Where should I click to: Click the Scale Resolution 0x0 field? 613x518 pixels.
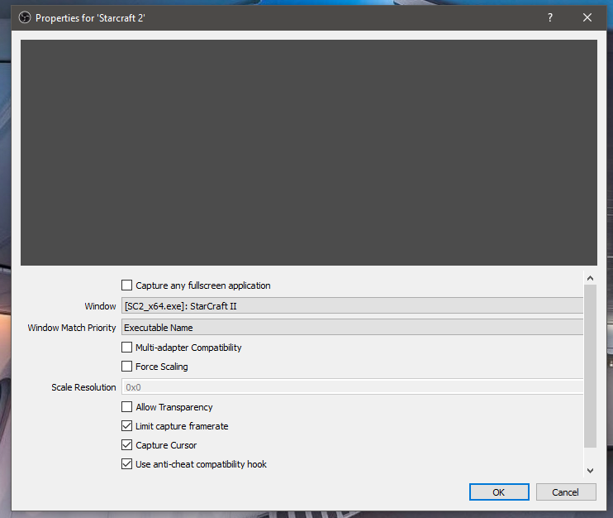[352, 386]
